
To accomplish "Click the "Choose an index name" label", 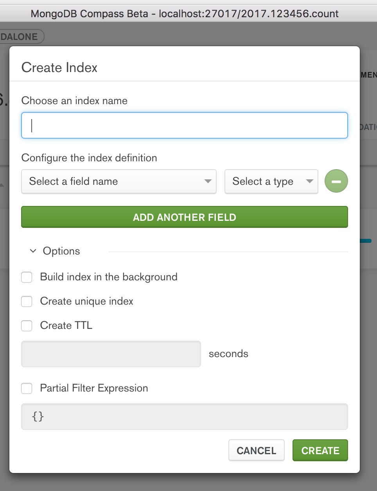I will [x=74, y=101].
